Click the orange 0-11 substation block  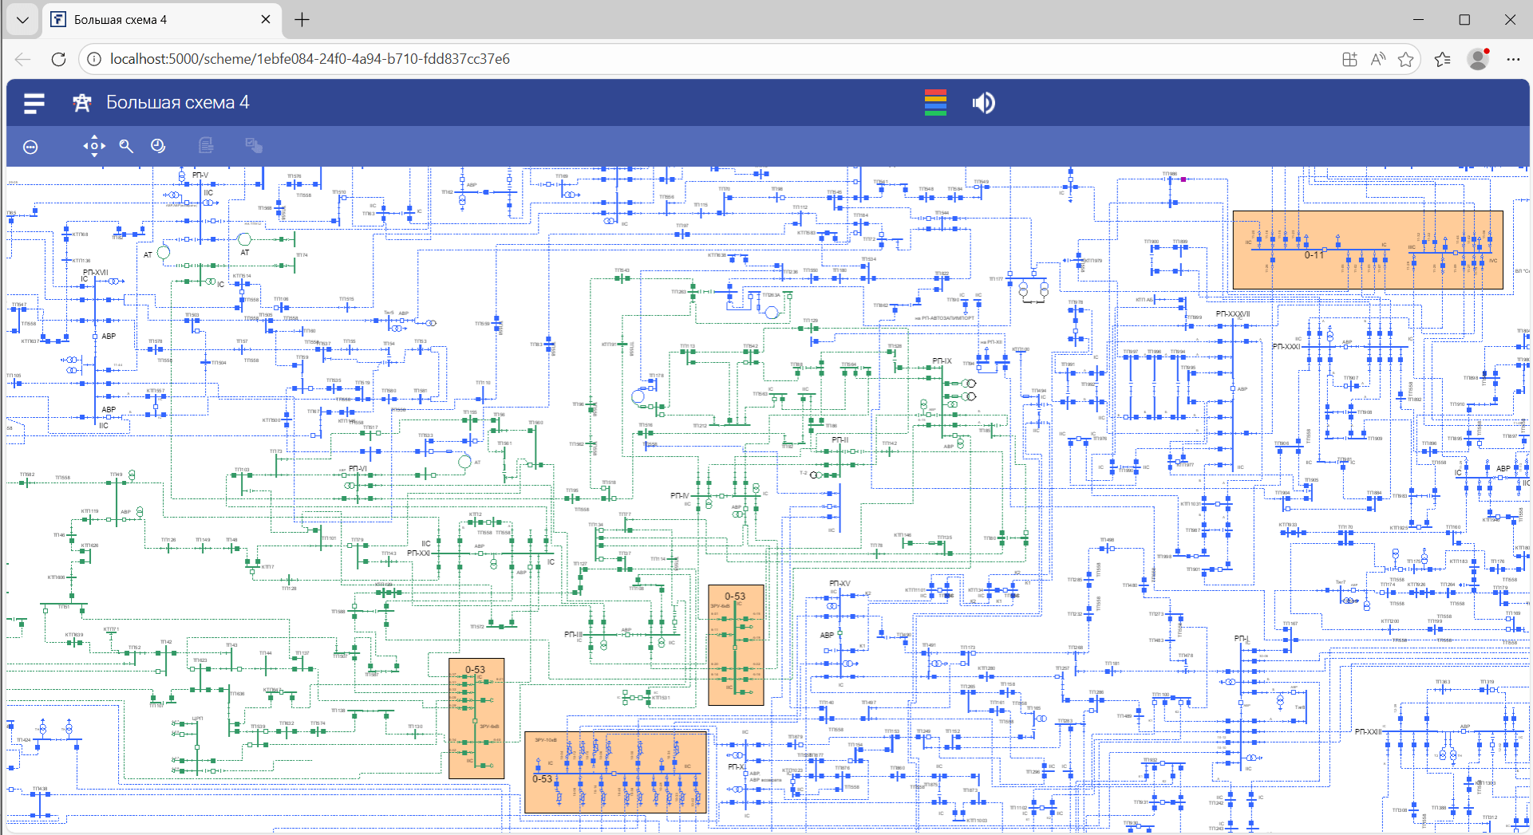pos(1367,250)
